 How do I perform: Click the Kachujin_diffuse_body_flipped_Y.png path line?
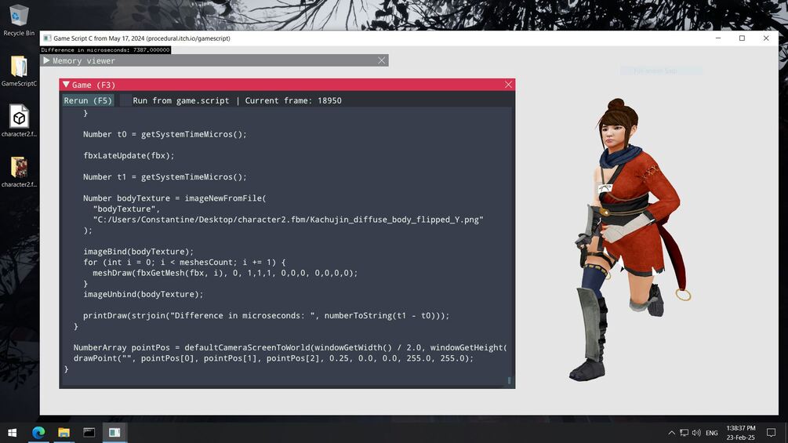point(288,220)
